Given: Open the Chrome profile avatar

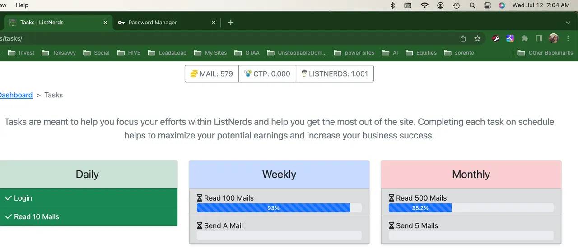Looking at the screenshot, I should coord(554,39).
